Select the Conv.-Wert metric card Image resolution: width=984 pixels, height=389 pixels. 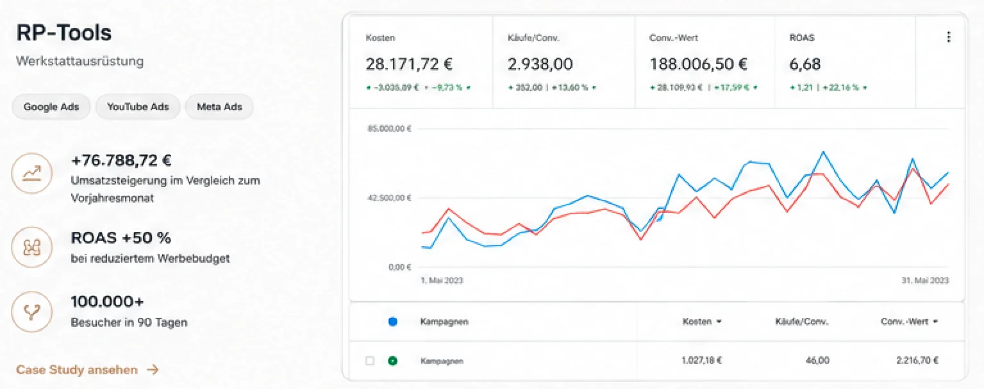(x=705, y=62)
